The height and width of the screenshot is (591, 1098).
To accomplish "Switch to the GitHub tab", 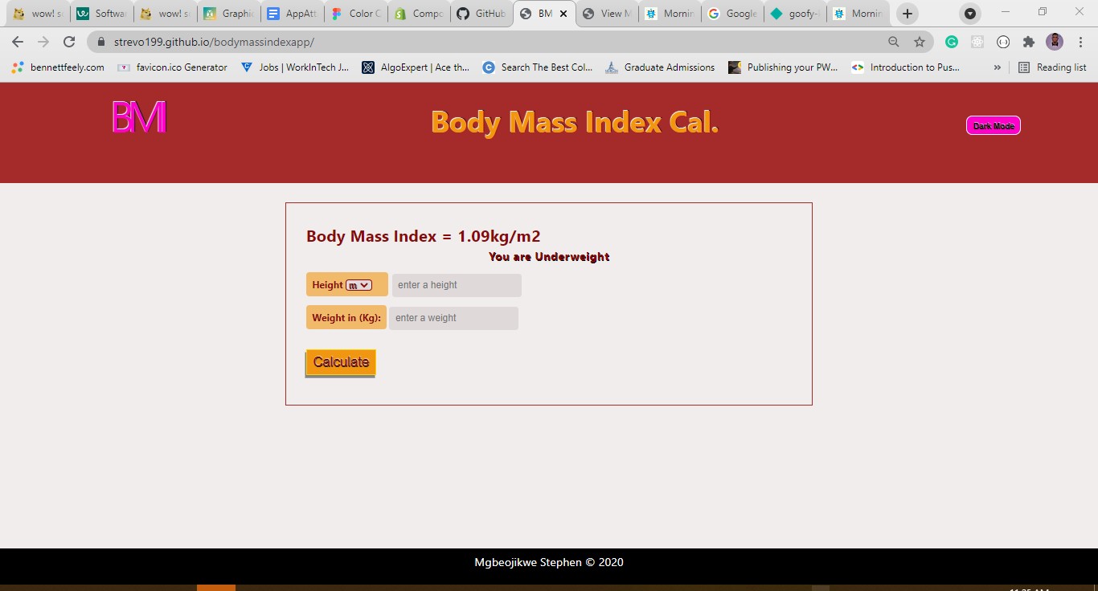I will [481, 14].
